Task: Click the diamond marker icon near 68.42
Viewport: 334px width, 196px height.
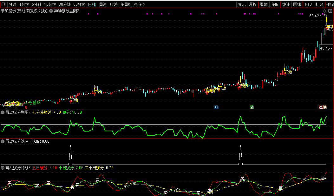Action: 324,11
